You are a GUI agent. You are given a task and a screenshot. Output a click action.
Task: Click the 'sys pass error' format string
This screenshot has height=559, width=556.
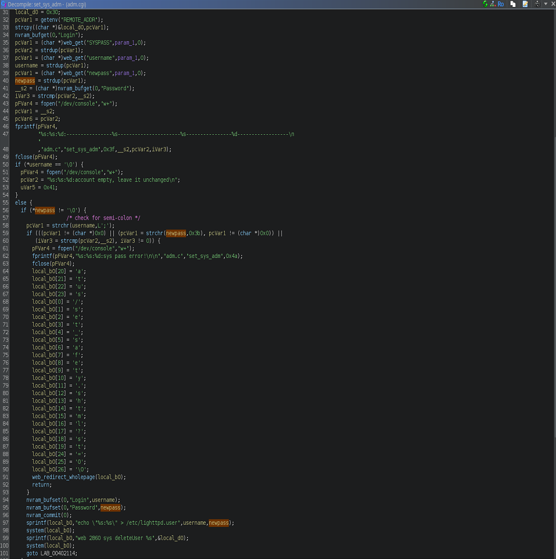click(117, 256)
